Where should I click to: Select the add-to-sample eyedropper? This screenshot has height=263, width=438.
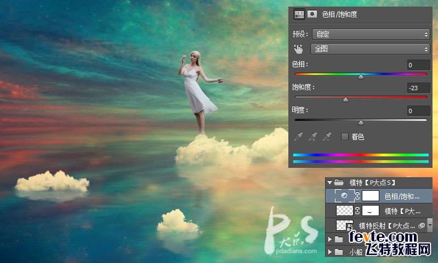tap(312, 137)
